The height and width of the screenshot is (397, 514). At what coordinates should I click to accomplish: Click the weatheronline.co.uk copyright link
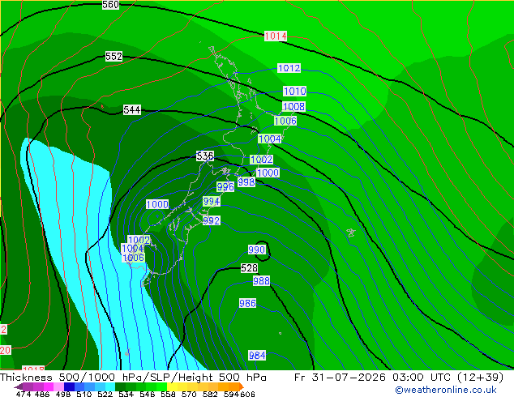446,390
